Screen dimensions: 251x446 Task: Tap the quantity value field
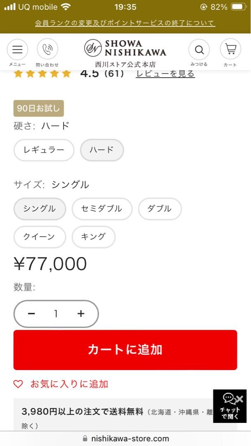56,314
